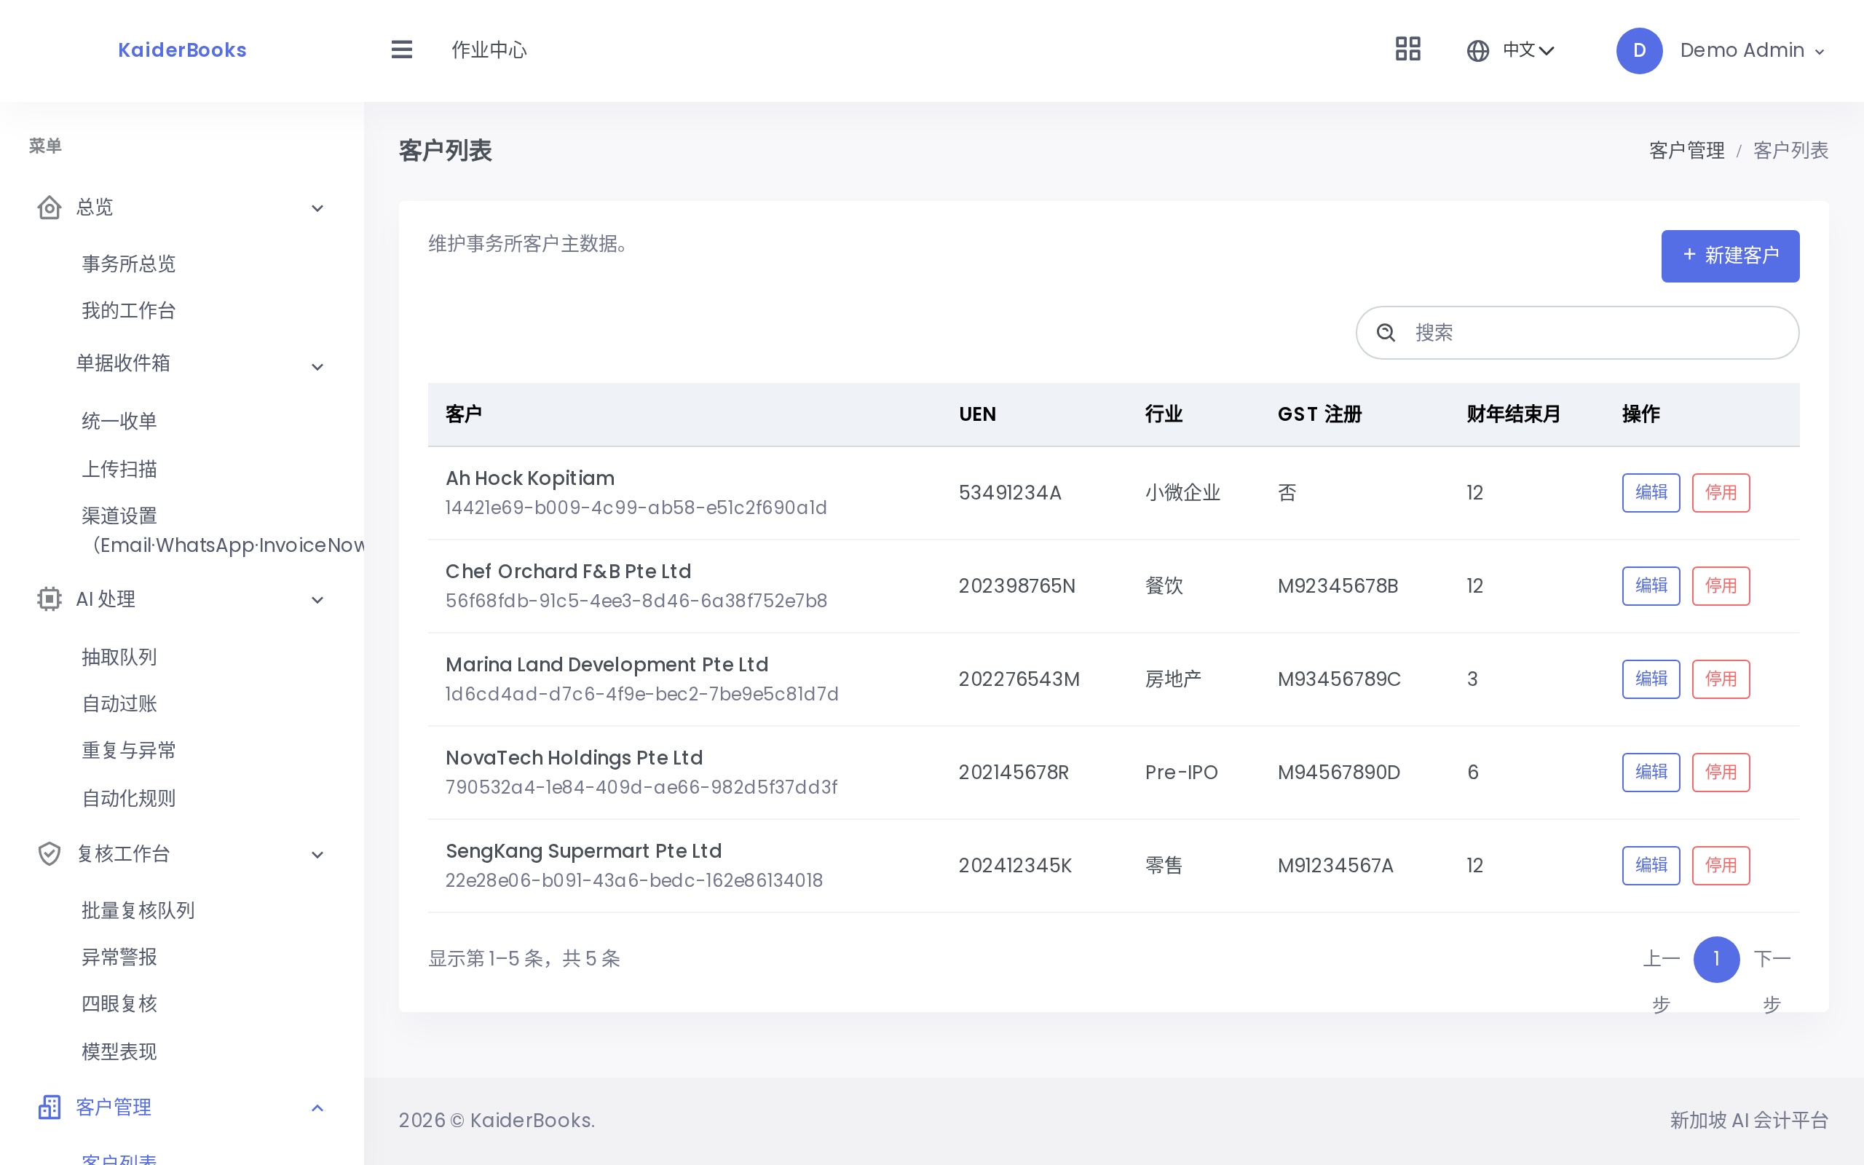The width and height of the screenshot is (1864, 1165).
Task: Sort by the 财年结束月 column header
Action: click(x=1514, y=414)
